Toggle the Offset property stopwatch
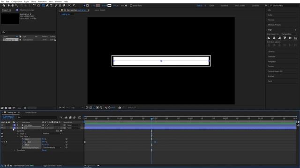Screen dimensions: 300x168 point(23,145)
